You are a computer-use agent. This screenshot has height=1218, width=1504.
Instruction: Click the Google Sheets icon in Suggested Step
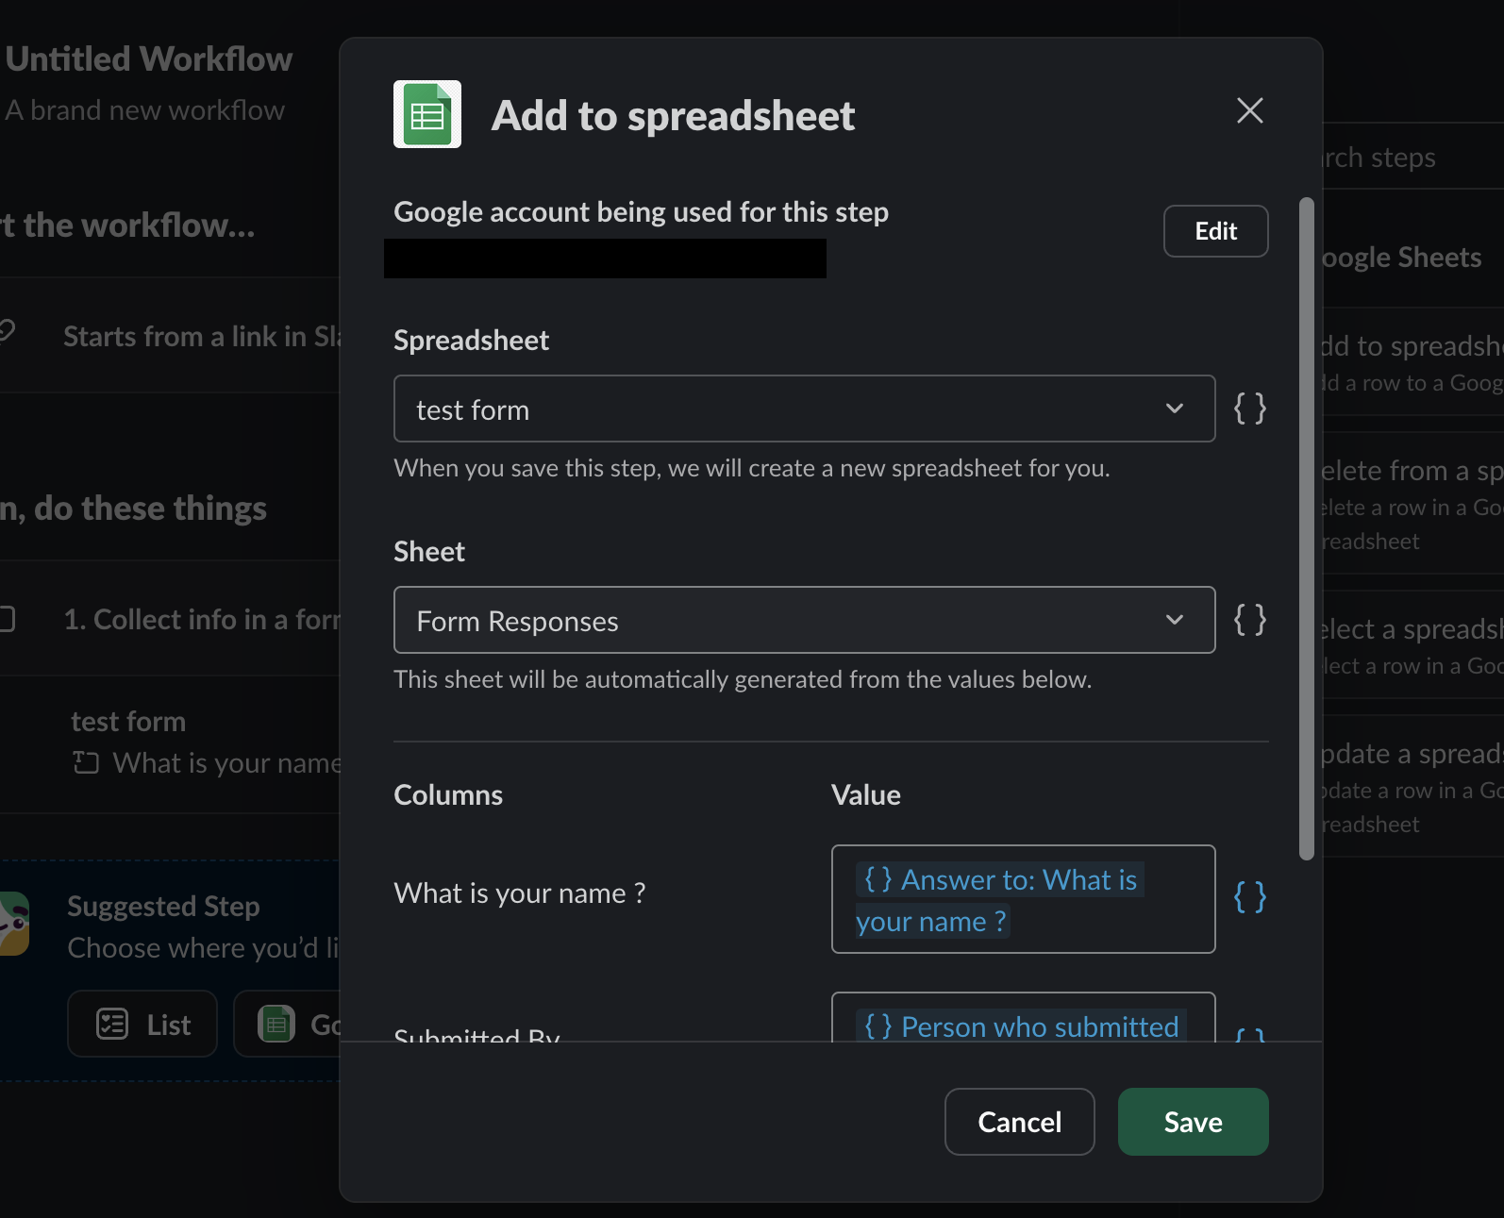276,1024
